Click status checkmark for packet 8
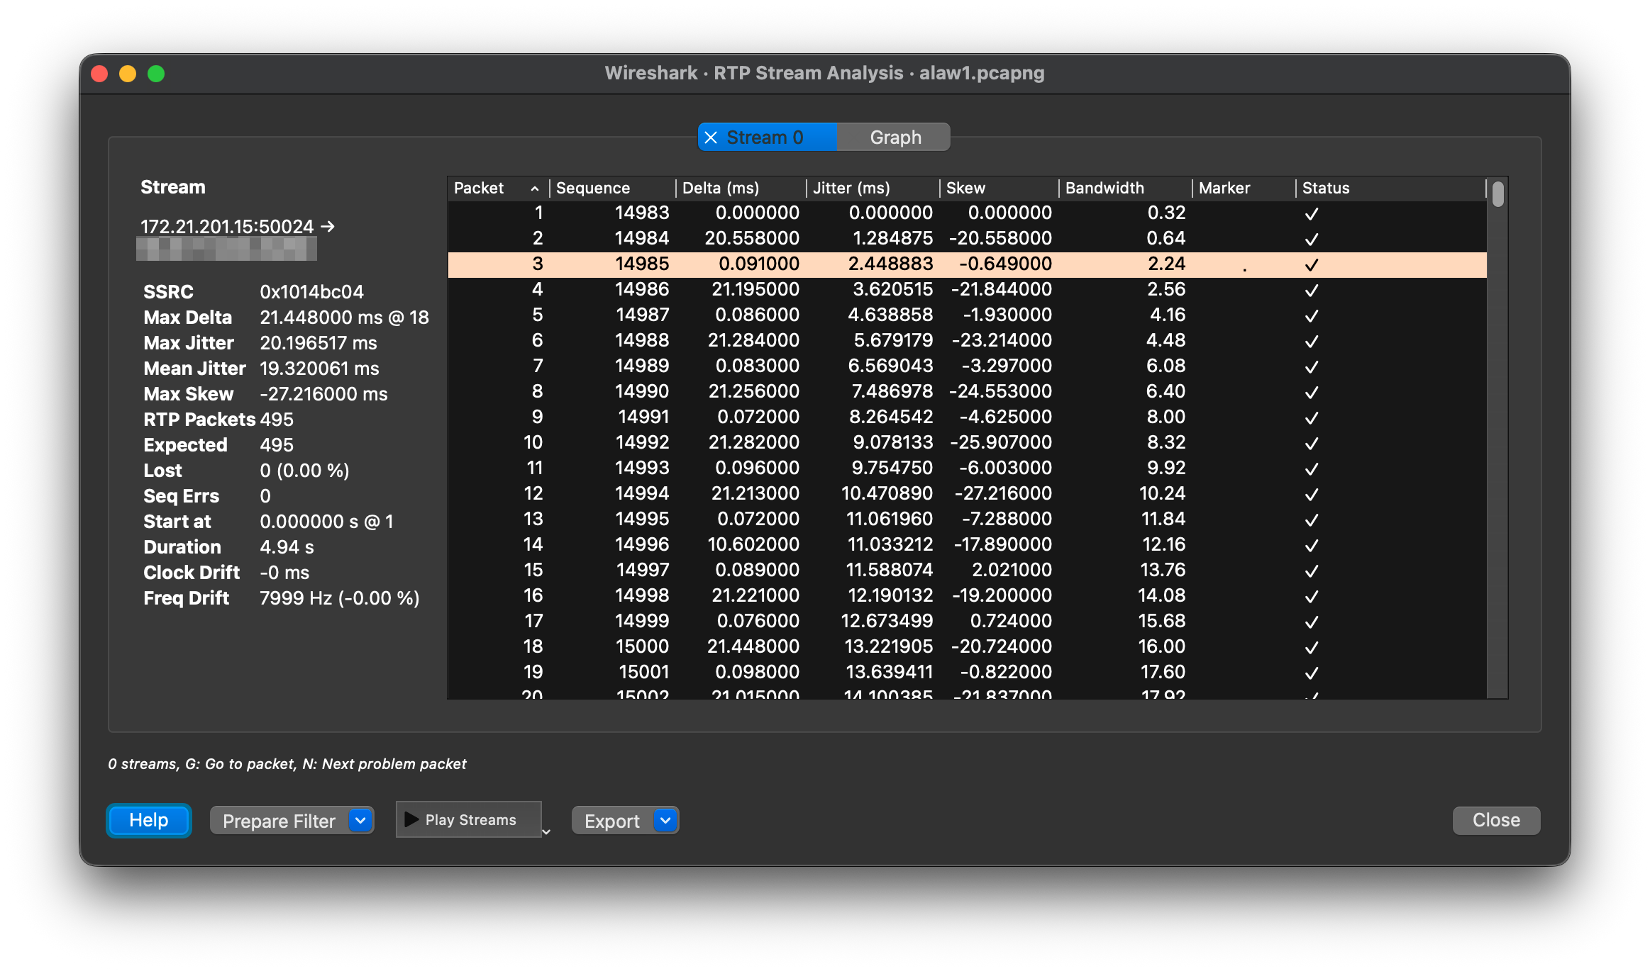 point(1312,392)
